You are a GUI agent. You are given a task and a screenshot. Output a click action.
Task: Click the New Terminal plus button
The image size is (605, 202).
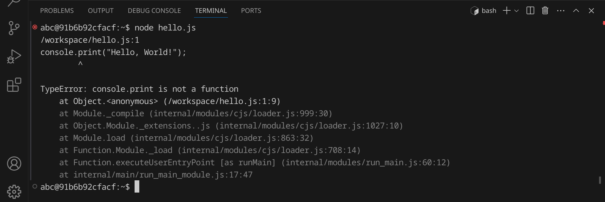point(506,11)
